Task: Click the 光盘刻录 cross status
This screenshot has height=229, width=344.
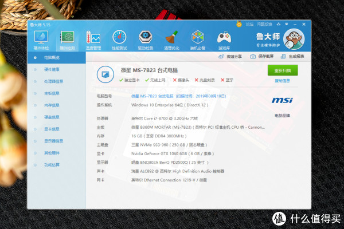Action: (x=205, y=80)
